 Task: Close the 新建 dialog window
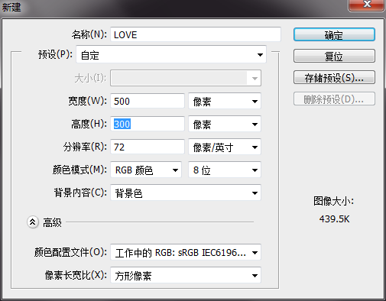[x=367, y=5]
